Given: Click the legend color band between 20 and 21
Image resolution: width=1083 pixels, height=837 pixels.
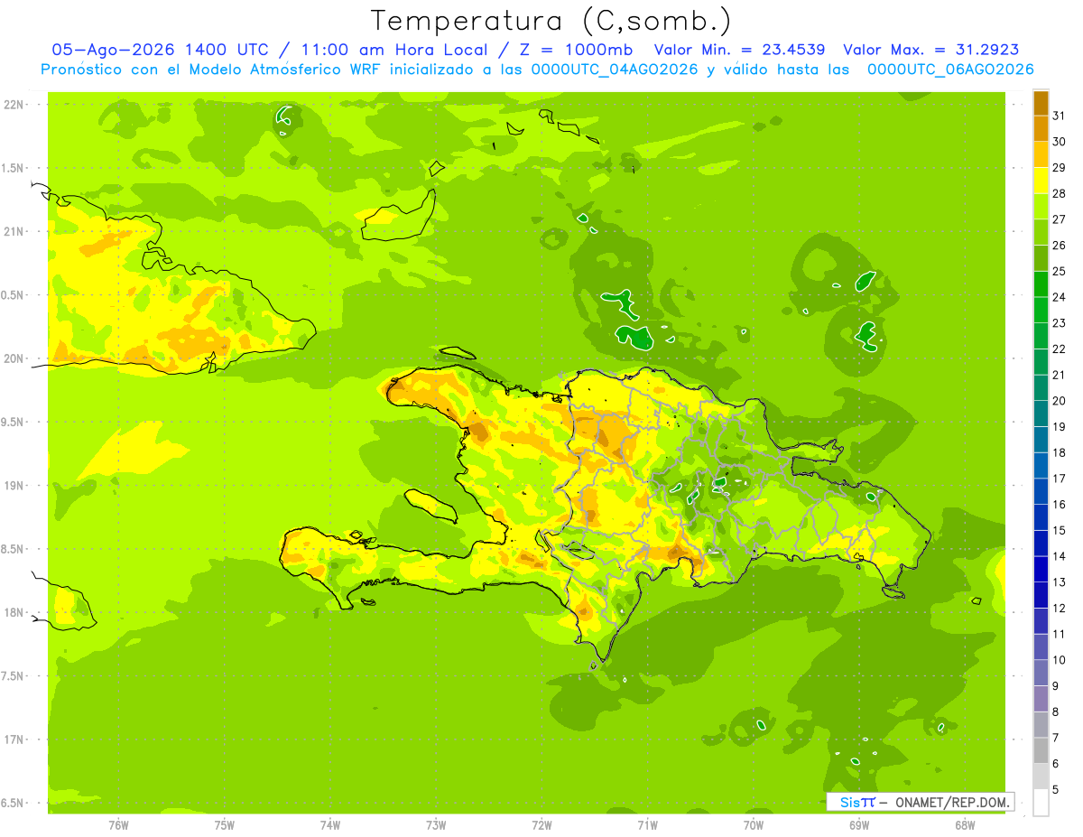Looking at the screenshot, I should (x=1041, y=388).
